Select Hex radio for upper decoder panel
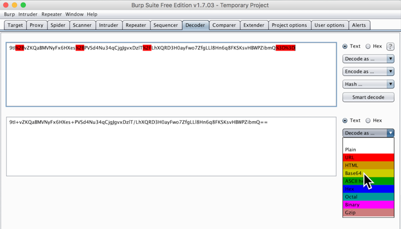The image size is (401, 229). point(368,47)
